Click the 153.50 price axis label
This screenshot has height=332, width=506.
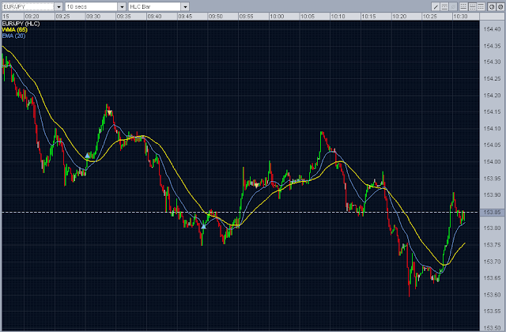tap(492, 328)
